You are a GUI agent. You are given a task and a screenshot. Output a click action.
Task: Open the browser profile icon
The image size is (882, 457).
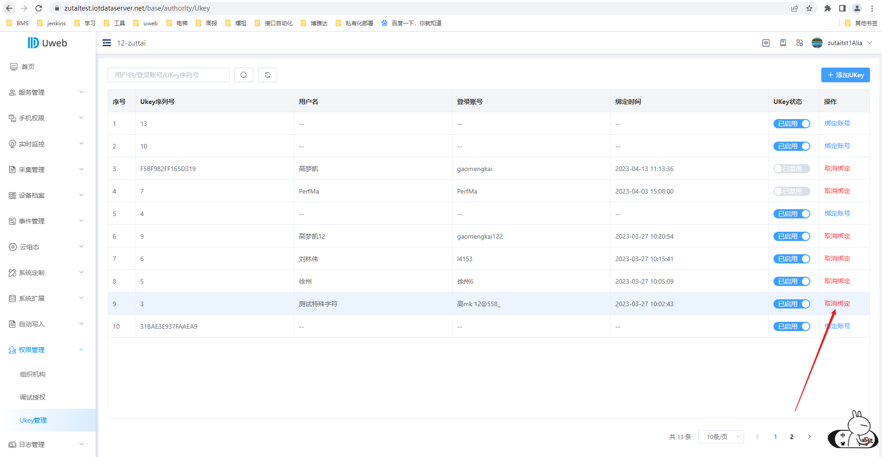pyautogui.click(x=857, y=8)
